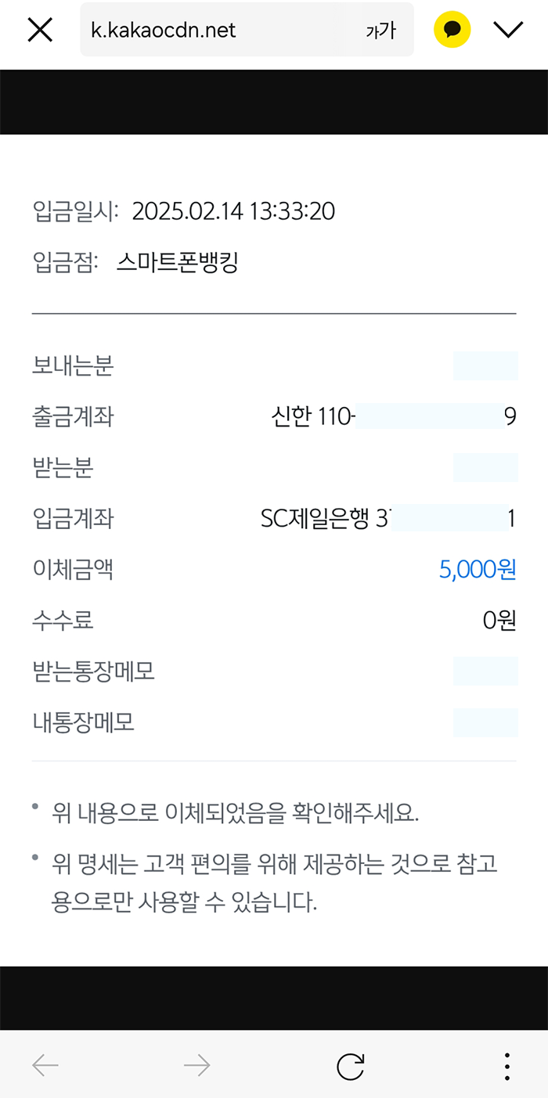548x1098 pixels.
Task: Tap the masked 보내는분 sender field
Action: [485, 365]
